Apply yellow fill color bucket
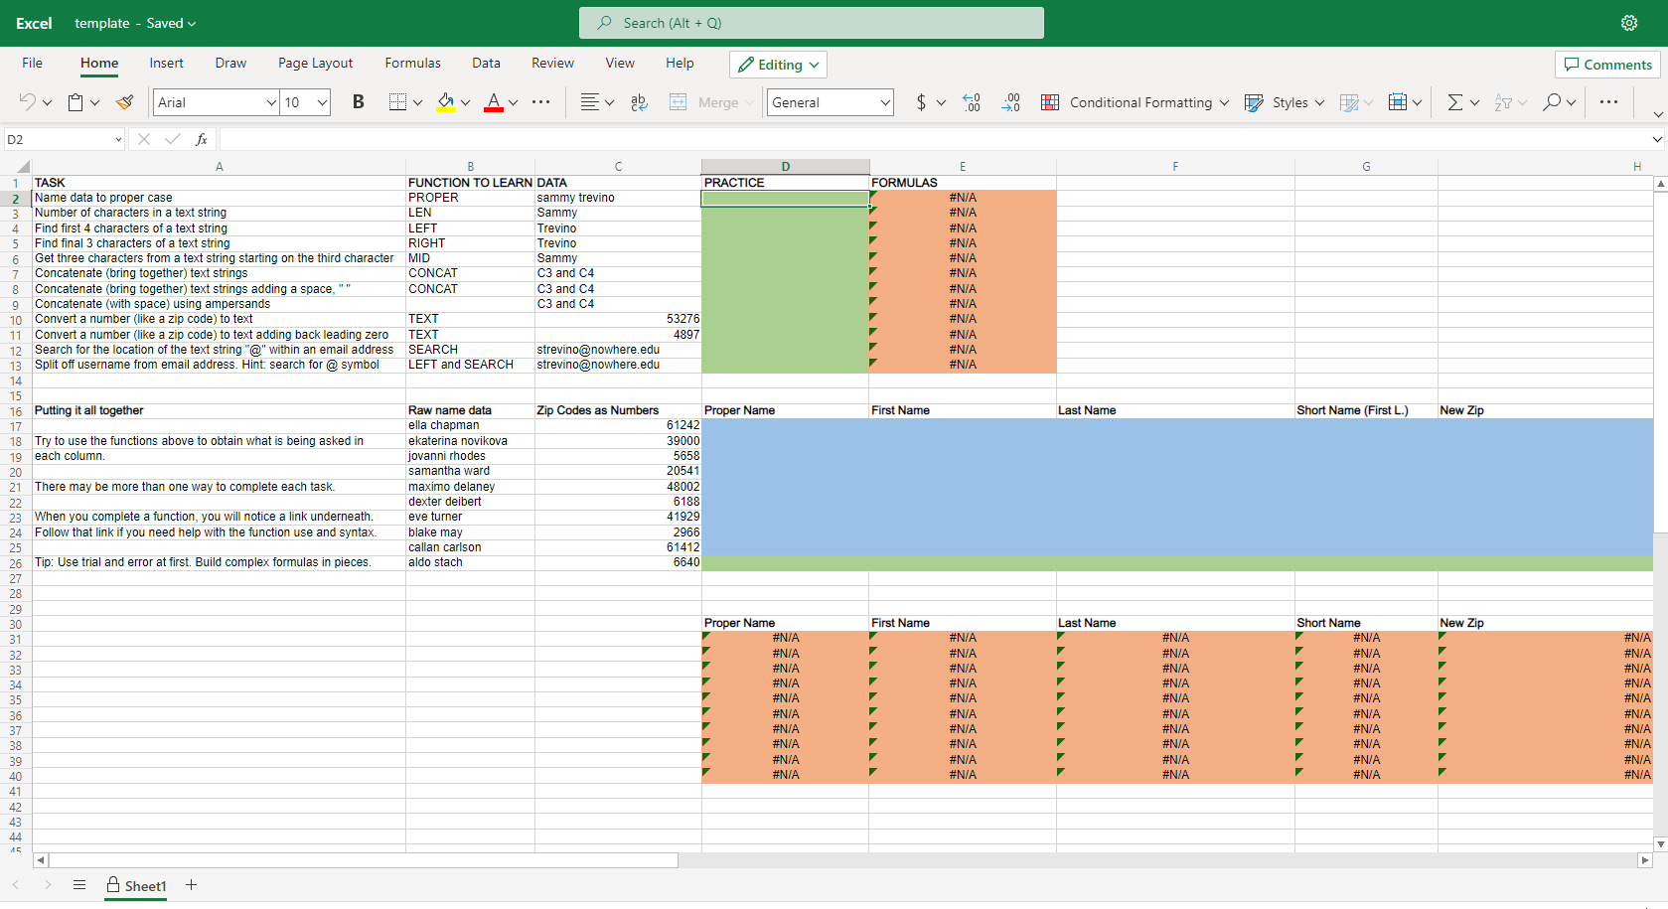Image resolution: width=1668 pixels, height=909 pixels. click(x=446, y=102)
